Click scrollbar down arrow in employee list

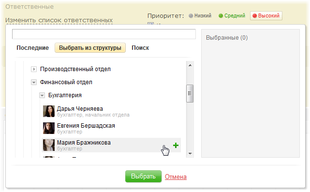click(190, 153)
